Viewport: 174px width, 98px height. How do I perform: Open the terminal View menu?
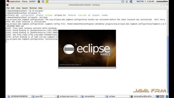(x=18, y=8)
